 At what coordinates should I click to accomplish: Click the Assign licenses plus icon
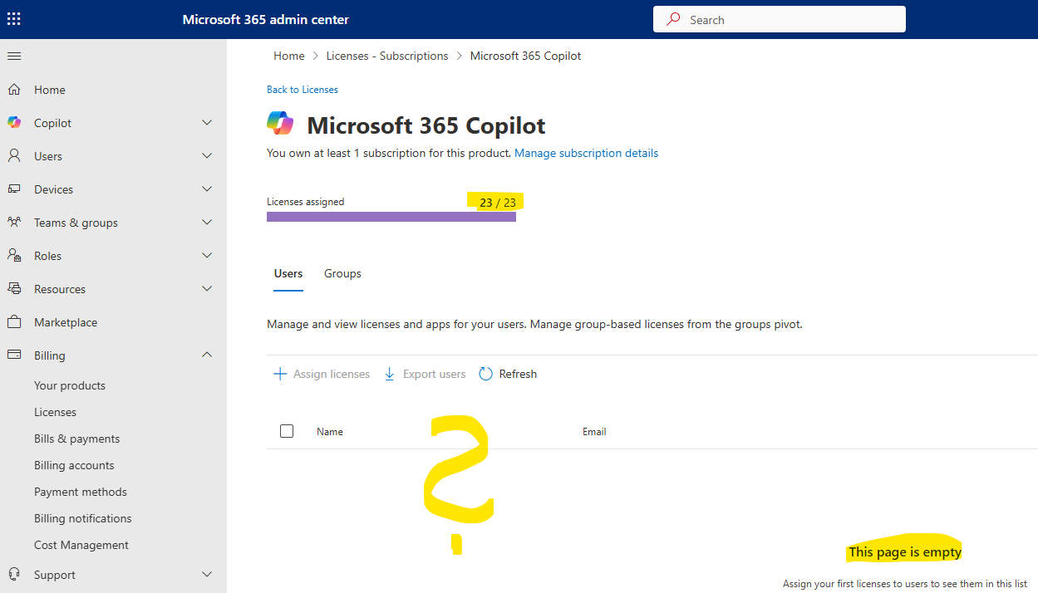[280, 375]
